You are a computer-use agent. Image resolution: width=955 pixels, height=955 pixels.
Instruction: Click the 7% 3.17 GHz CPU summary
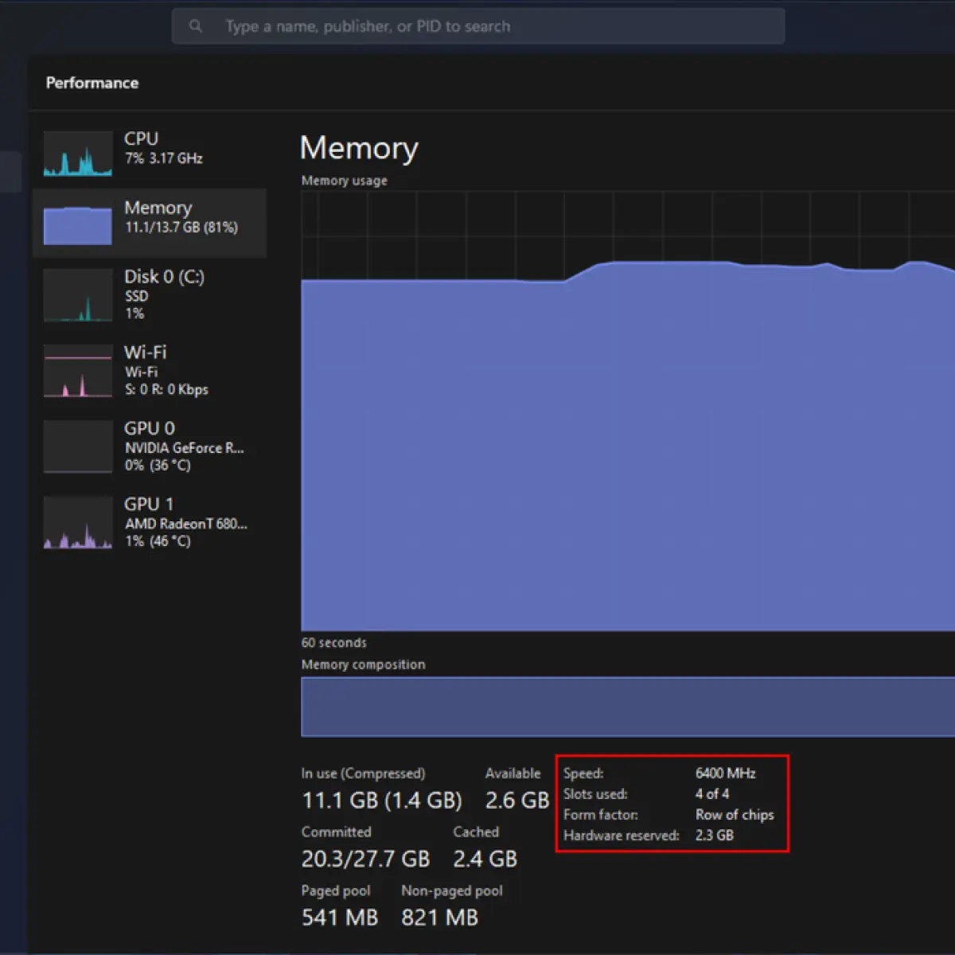coord(164,158)
